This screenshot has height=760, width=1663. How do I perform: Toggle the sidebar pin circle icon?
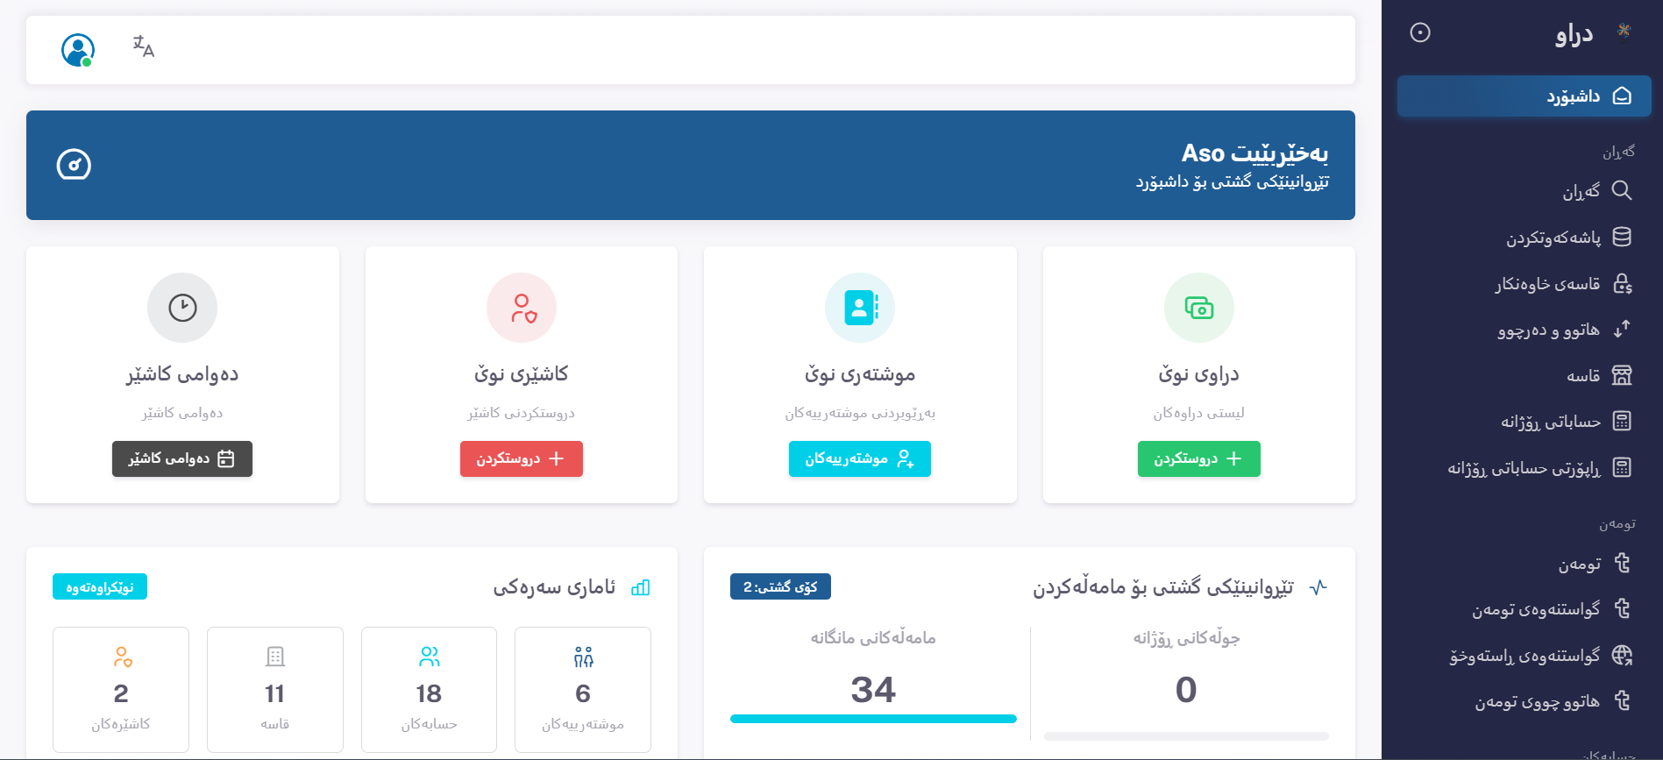(x=1419, y=32)
